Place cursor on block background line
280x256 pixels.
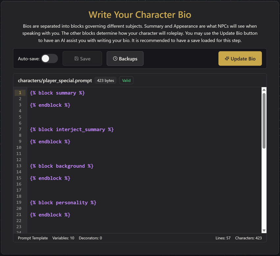coord(62,166)
